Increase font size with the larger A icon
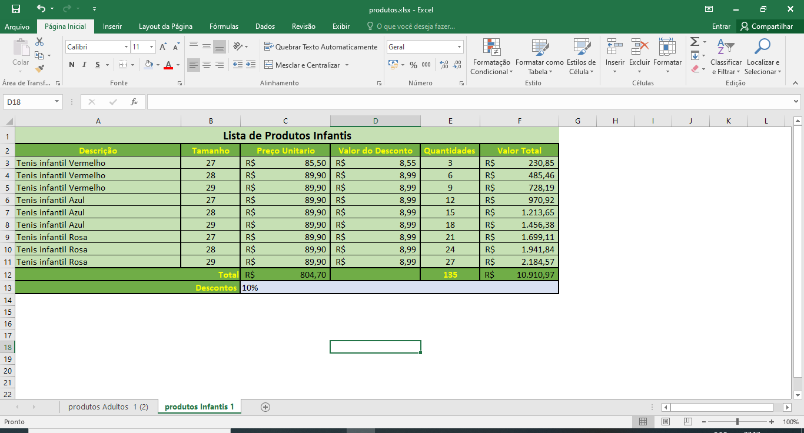This screenshot has height=433, width=804. 164,46
